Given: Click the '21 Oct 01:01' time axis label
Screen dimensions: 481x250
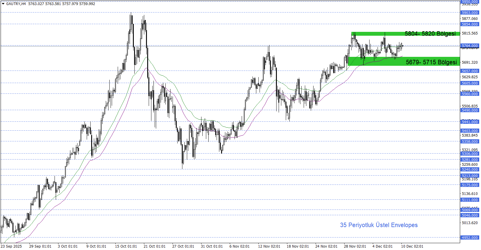Looking at the screenshot, I should click(x=155, y=246).
